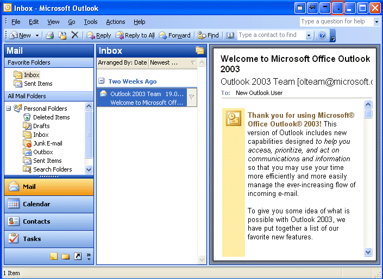Reply to the selected message
Screen dimensions: 383x279
tap(99, 35)
